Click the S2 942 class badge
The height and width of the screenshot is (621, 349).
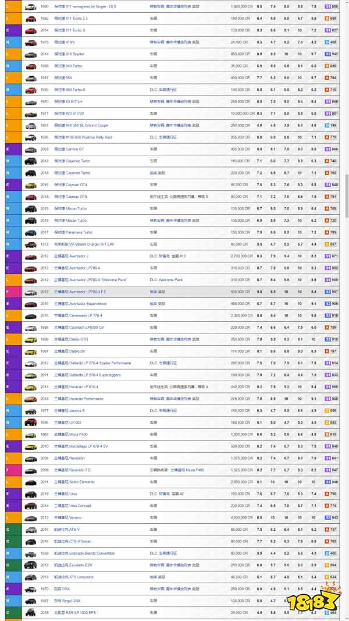tap(331, 54)
